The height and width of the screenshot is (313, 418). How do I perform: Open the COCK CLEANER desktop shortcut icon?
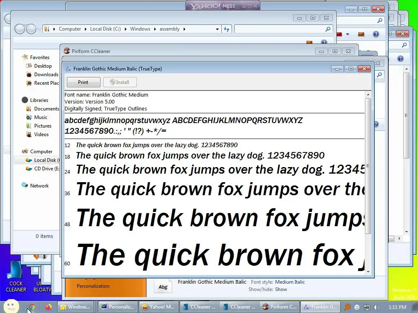pyautogui.click(x=16, y=269)
